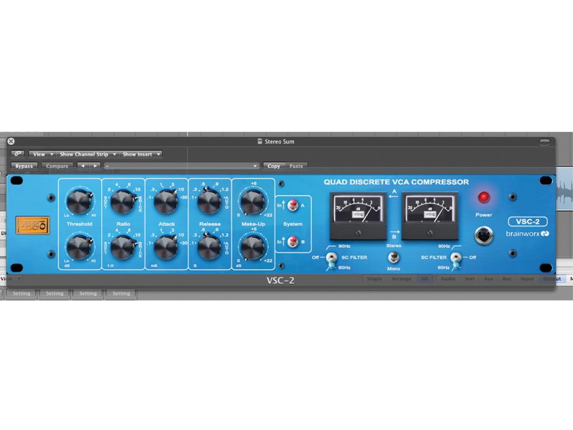The height and width of the screenshot is (430, 573).
Task: Click the Bypass button
Action: [24, 166]
